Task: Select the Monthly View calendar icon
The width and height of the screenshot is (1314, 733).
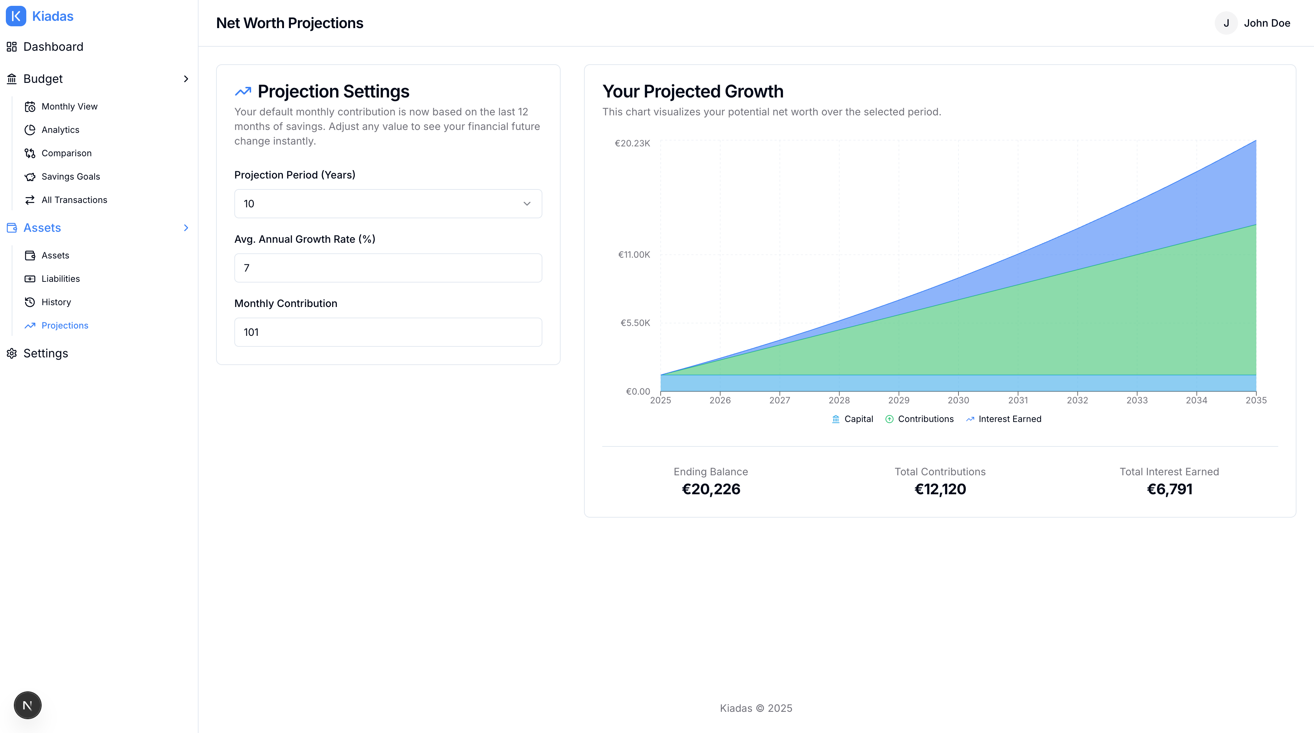Action: (x=30, y=106)
